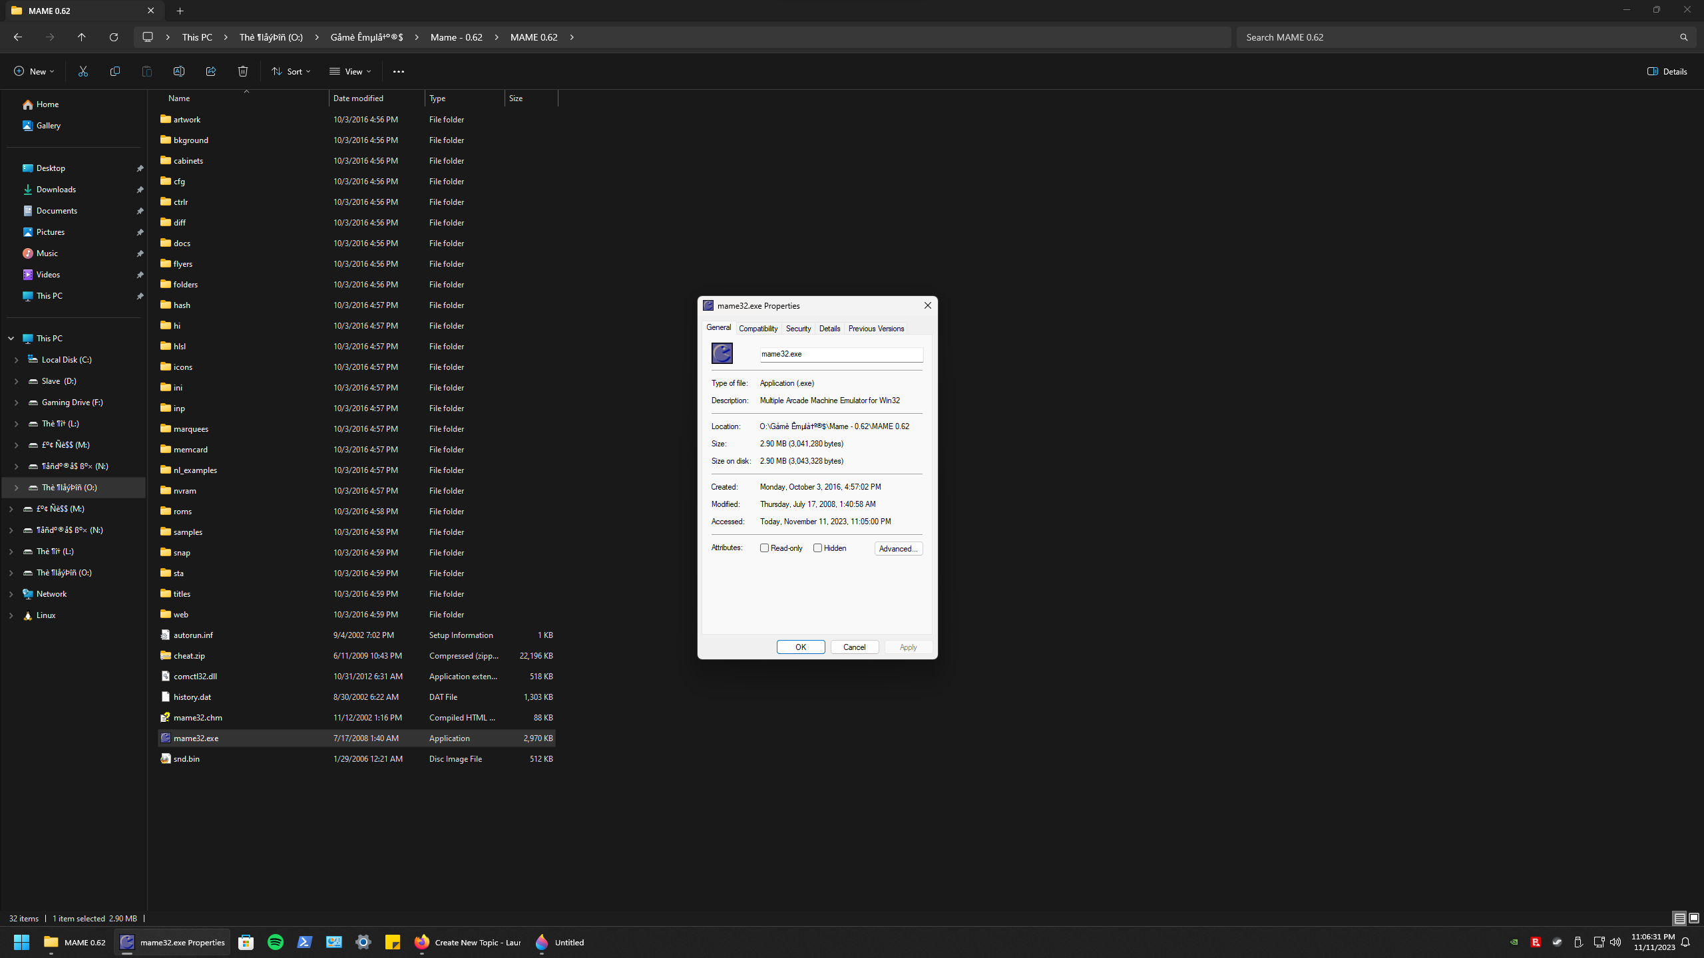
Task: Click the Steam tray icon
Action: coord(1557,942)
